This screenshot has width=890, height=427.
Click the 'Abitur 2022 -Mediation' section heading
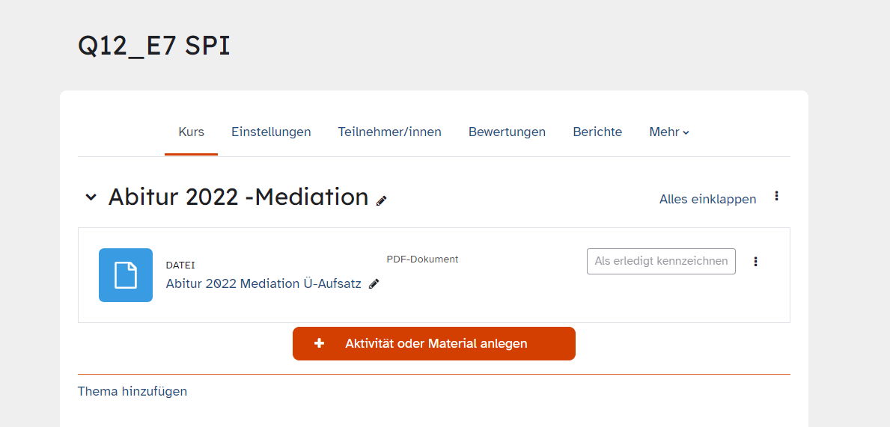pos(238,197)
